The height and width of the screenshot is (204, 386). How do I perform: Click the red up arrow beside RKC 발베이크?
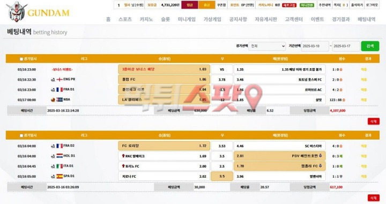[123, 156]
